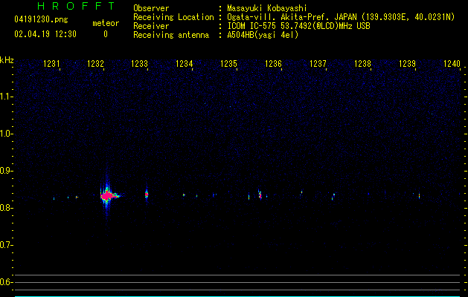Screen dimensions: 468x297
Task: Click the 1240 time axis label
Action: click(452, 64)
